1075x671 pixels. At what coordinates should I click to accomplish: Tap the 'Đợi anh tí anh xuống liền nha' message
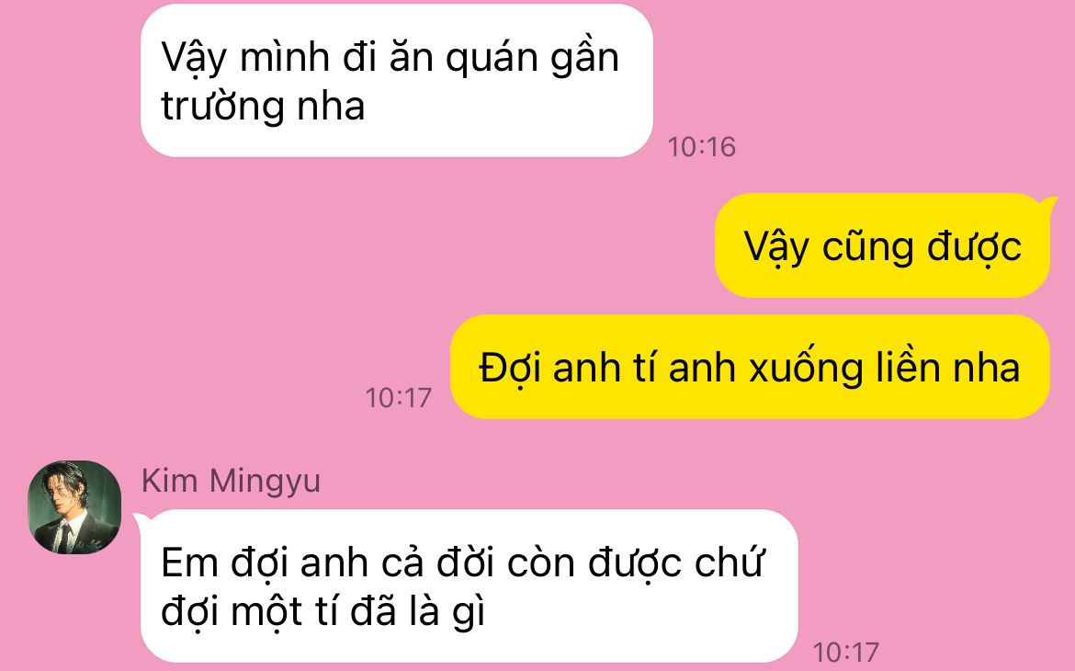tap(750, 367)
